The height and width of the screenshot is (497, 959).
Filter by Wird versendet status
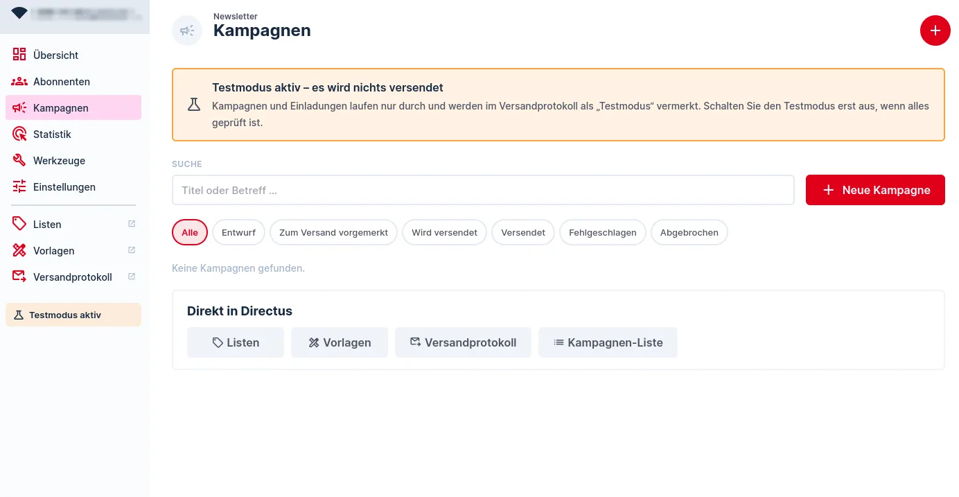pyautogui.click(x=444, y=232)
